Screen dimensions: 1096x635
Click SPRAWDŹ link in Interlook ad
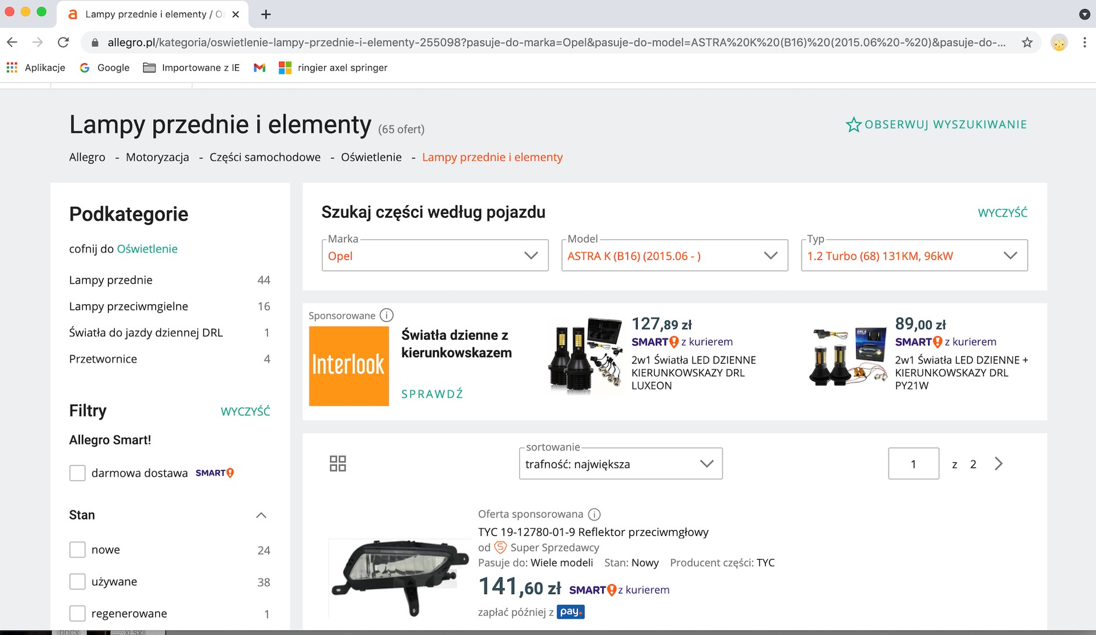coord(432,394)
